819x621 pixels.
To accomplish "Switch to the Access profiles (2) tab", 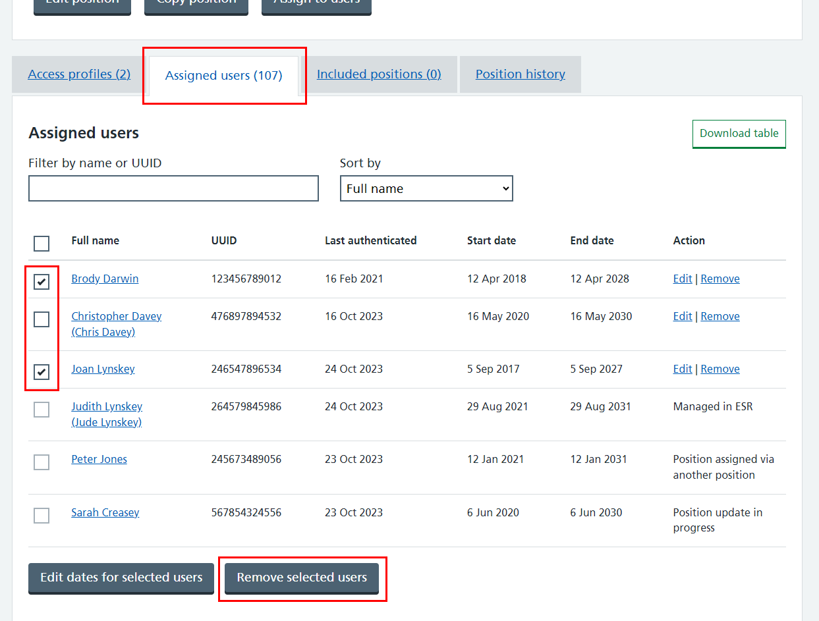I will click(79, 74).
